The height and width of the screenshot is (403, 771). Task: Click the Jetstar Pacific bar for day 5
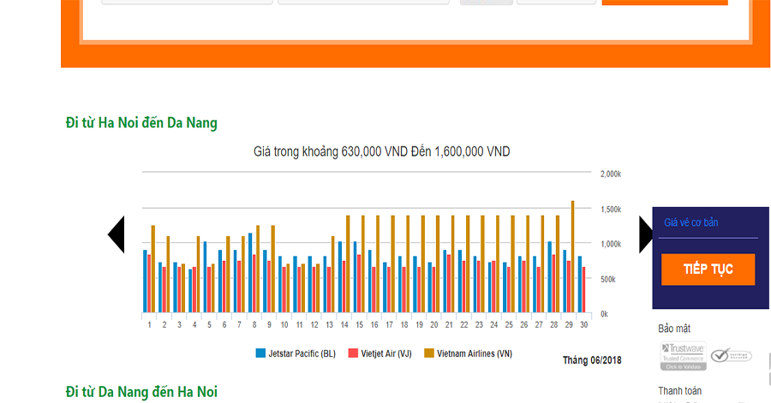point(205,277)
